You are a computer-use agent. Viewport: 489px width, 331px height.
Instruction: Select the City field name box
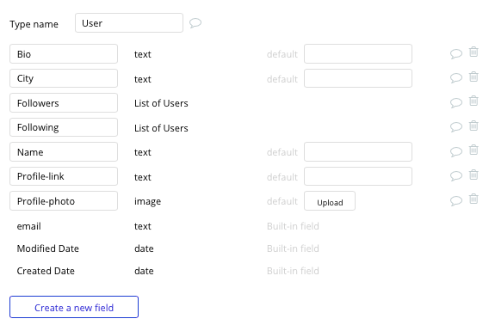click(x=64, y=78)
